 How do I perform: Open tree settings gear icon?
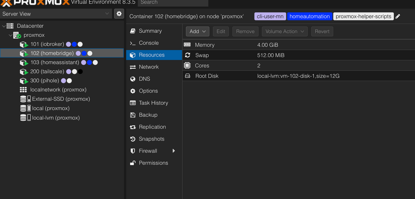click(x=119, y=14)
